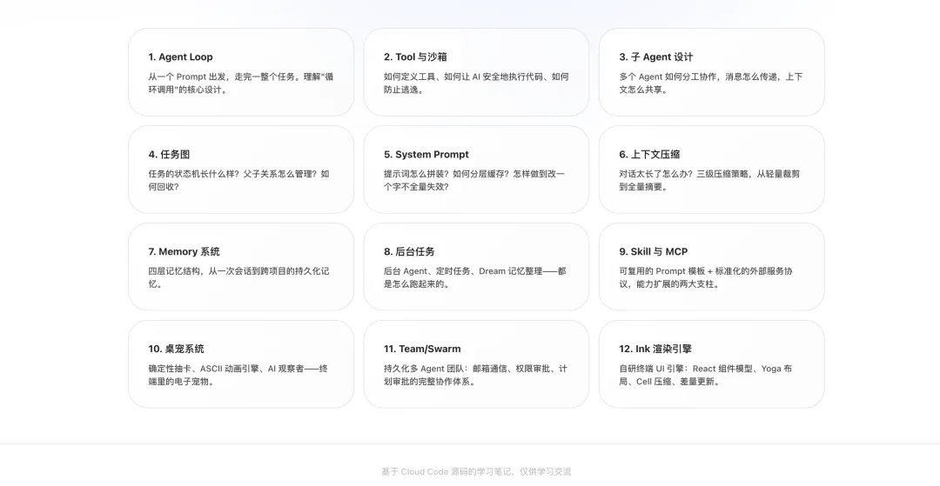Open the '3. 子 Agent 设计' card title
This screenshot has width=940, height=486.
656,57
